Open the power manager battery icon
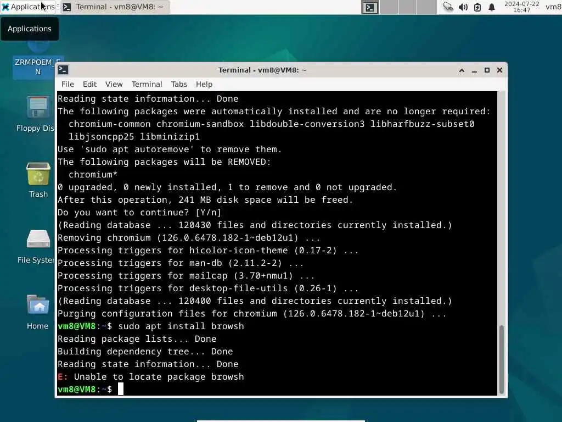 (x=477, y=7)
